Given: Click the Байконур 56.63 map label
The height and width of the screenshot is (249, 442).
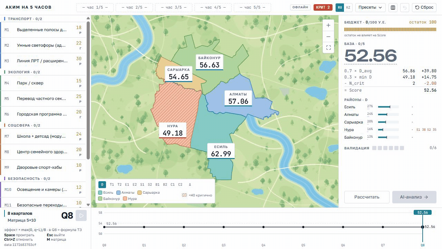Looking at the screenshot, I should click(x=209, y=62).
